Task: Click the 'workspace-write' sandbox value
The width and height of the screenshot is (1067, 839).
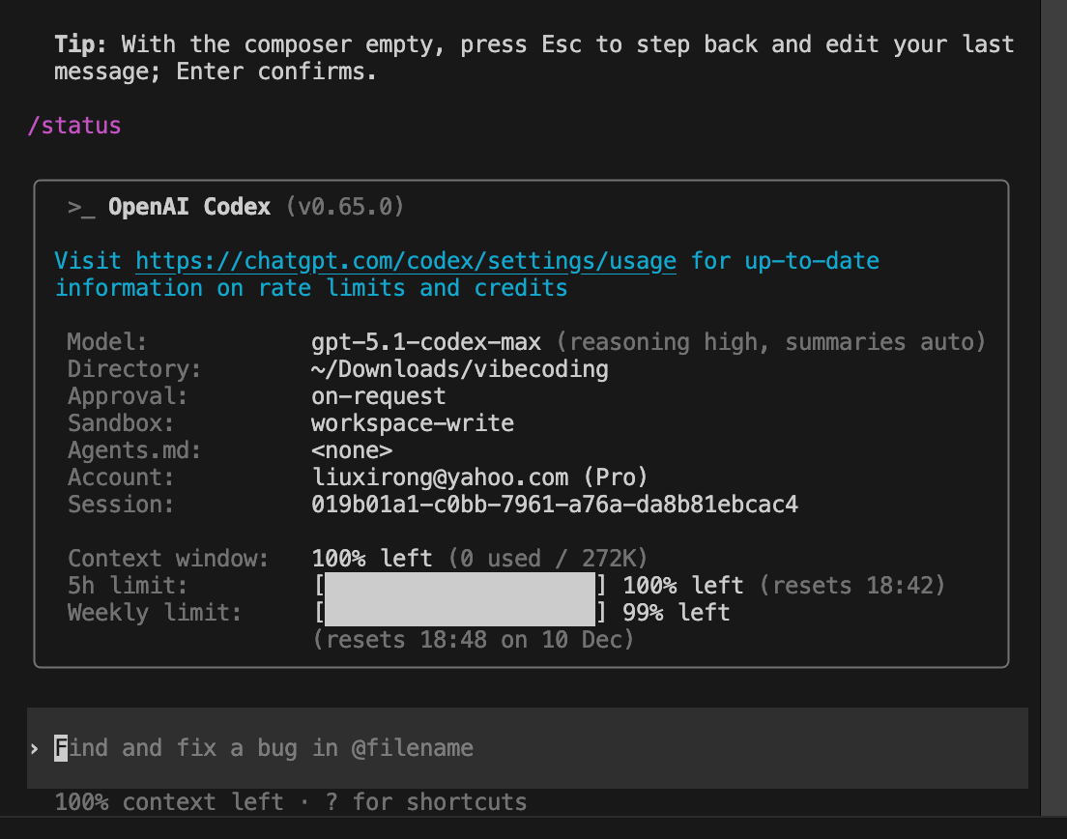Action: point(412,423)
